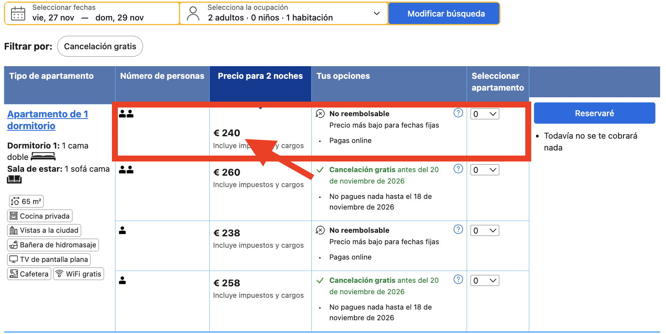Click the Cafetera amenity badge
Screen dimensions: 666x334
coord(29,274)
